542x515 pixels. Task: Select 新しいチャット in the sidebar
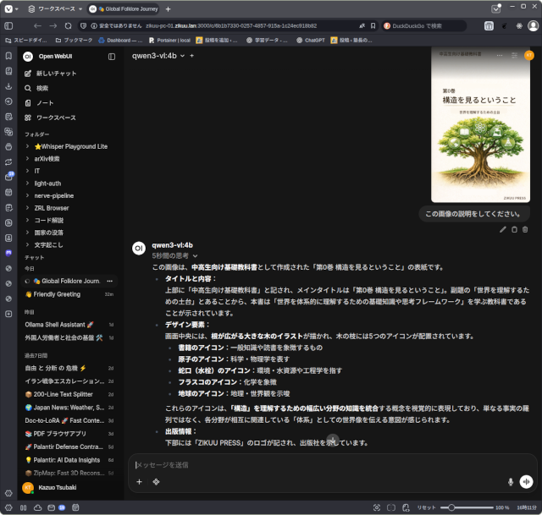tap(57, 74)
